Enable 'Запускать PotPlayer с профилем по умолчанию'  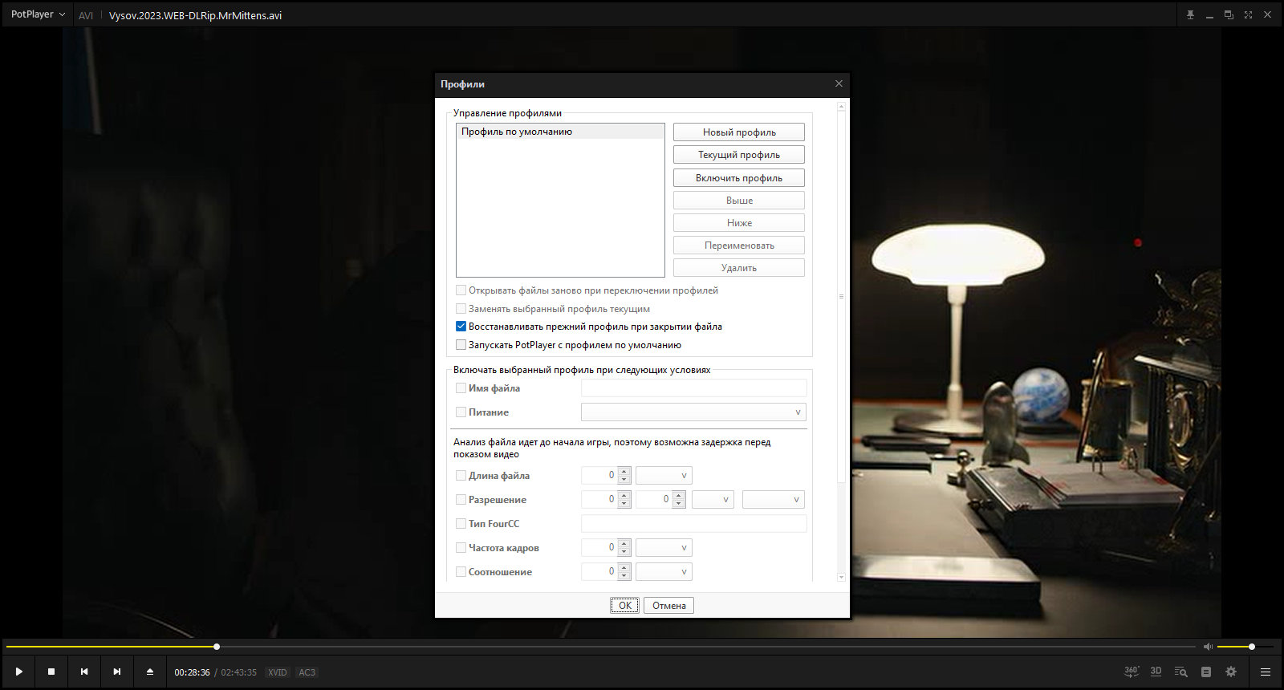[461, 345]
